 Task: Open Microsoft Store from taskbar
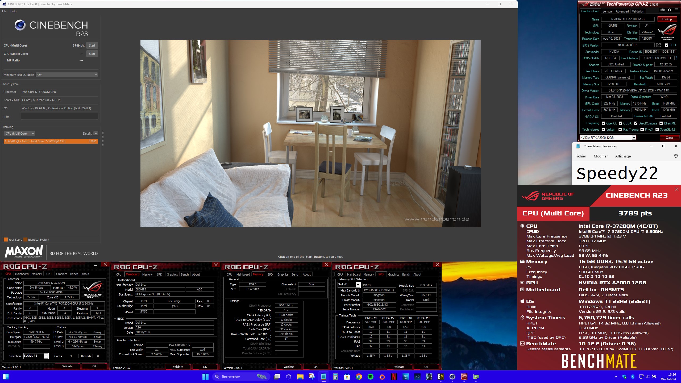click(x=347, y=377)
